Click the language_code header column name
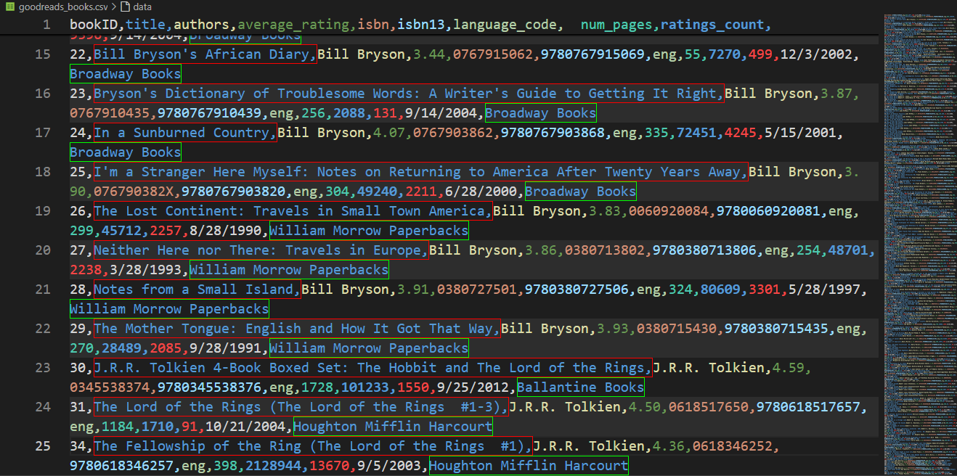The height and width of the screenshot is (476, 957). coord(505,25)
